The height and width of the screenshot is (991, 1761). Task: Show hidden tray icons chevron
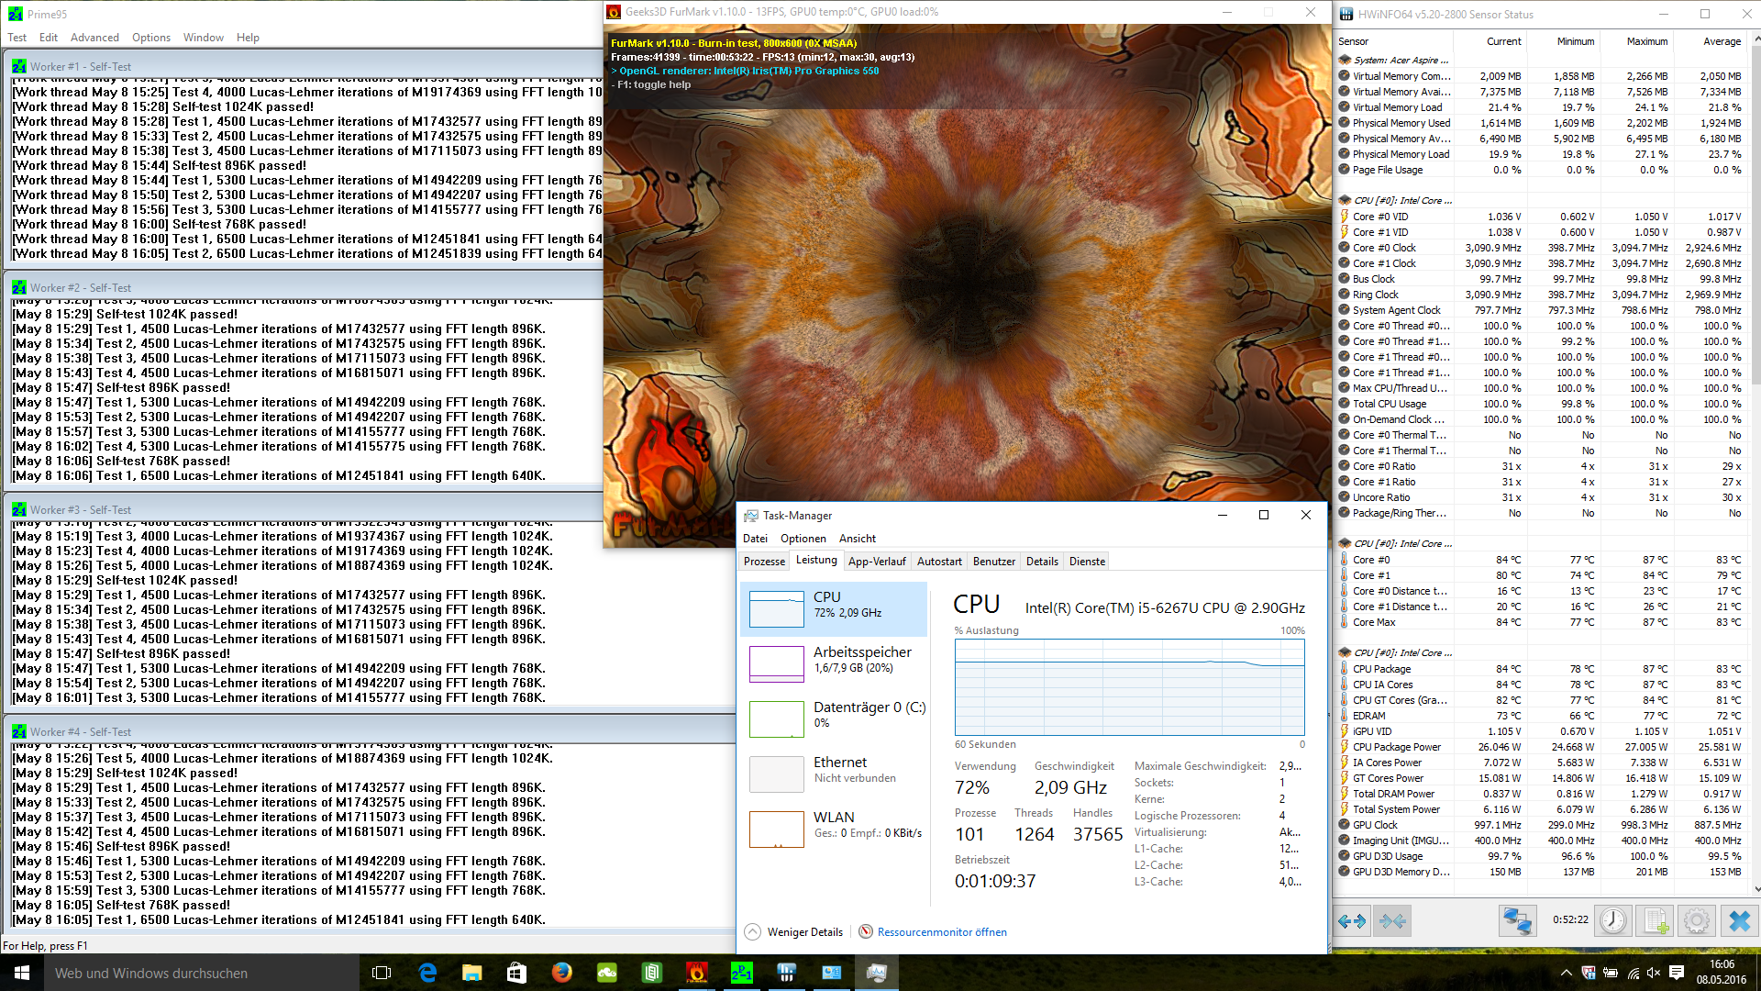tap(1566, 973)
